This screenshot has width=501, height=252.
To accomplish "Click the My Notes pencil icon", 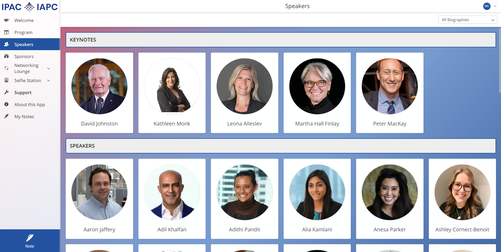I will click(7, 116).
